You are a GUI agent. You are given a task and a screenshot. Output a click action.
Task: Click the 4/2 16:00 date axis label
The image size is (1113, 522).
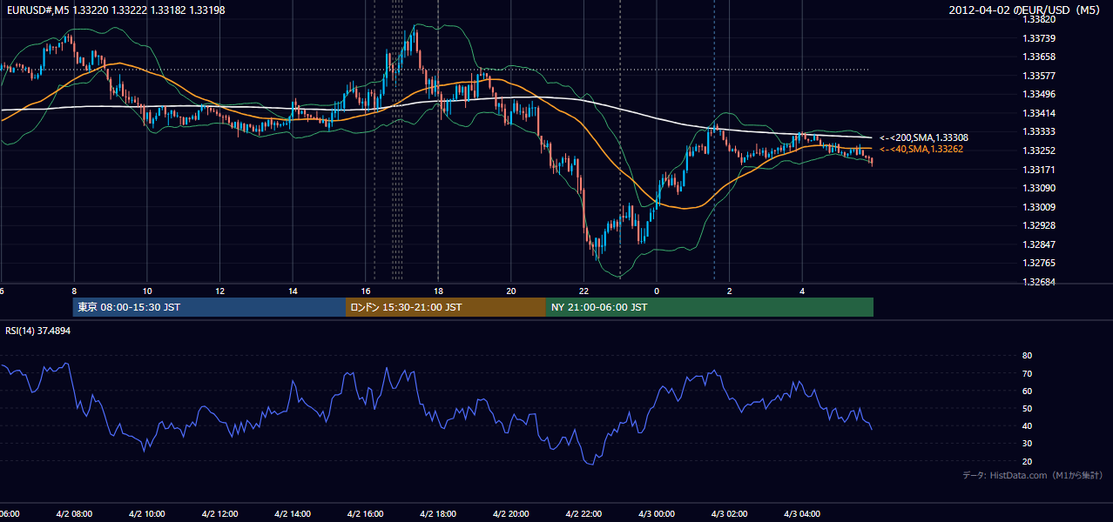pos(365,514)
